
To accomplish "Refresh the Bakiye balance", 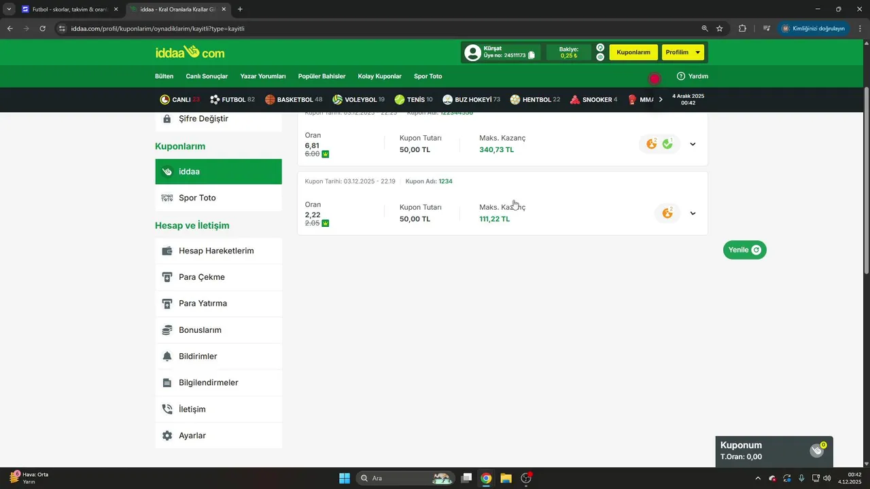I will 600,48.
